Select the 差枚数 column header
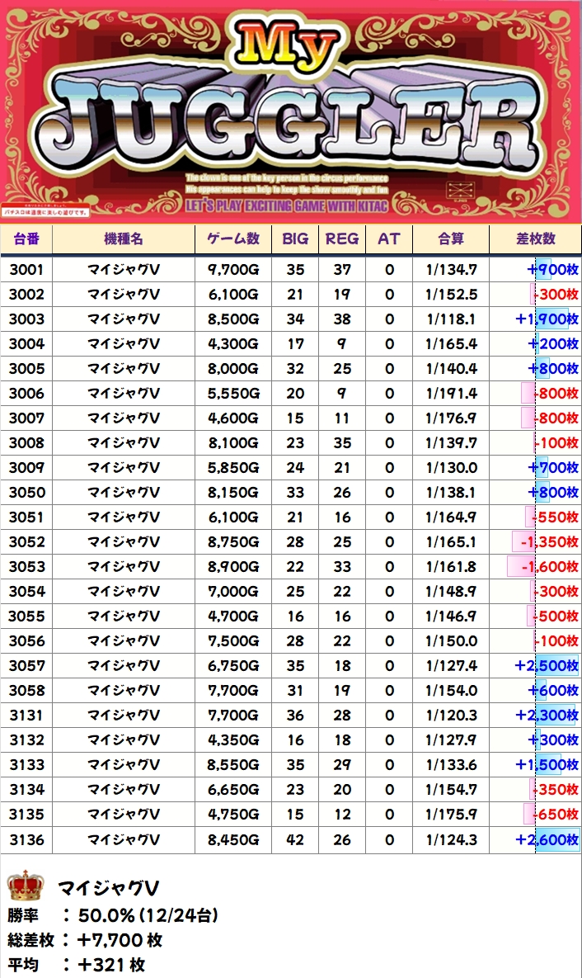 (x=535, y=239)
